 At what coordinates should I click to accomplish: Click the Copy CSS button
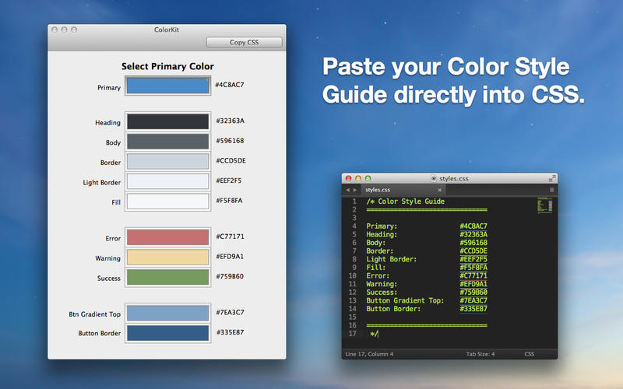click(x=244, y=42)
